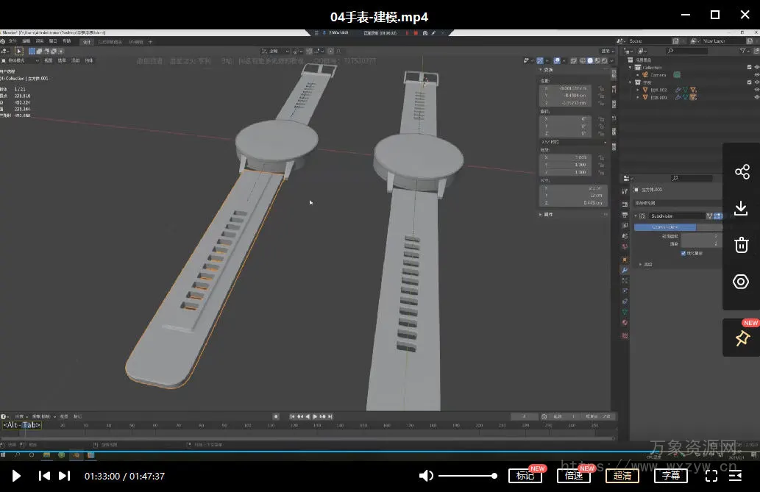The image size is (760, 492).
Task: Click the hexagon settings icon in side panel
Action: click(x=742, y=282)
